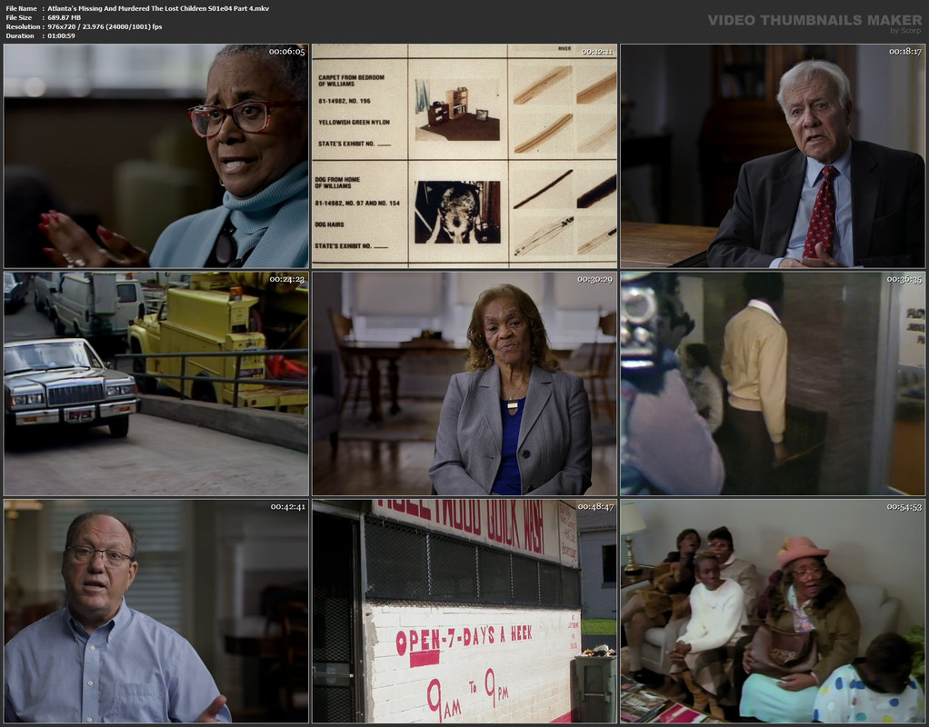Click the 00:18:17 timestamp label
This screenshot has height=727, width=929.
905,52
